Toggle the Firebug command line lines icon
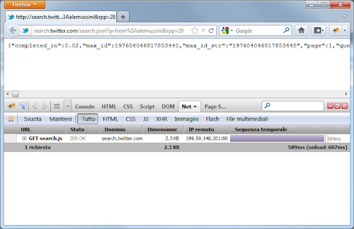354x229 pixels. pyautogui.click(x=57, y=106)
